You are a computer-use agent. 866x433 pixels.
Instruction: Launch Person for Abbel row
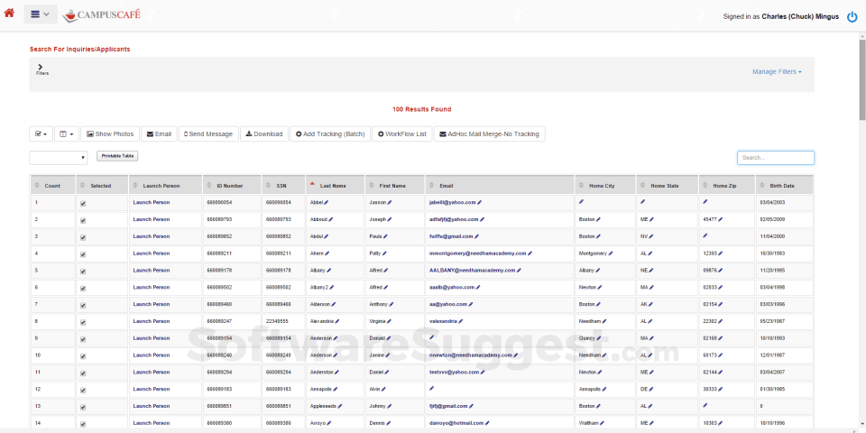click(152, 202)
